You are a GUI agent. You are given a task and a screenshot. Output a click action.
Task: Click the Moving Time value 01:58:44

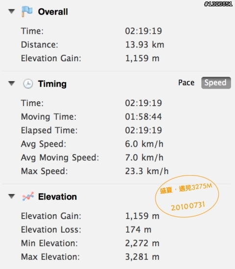coord(143,117)
